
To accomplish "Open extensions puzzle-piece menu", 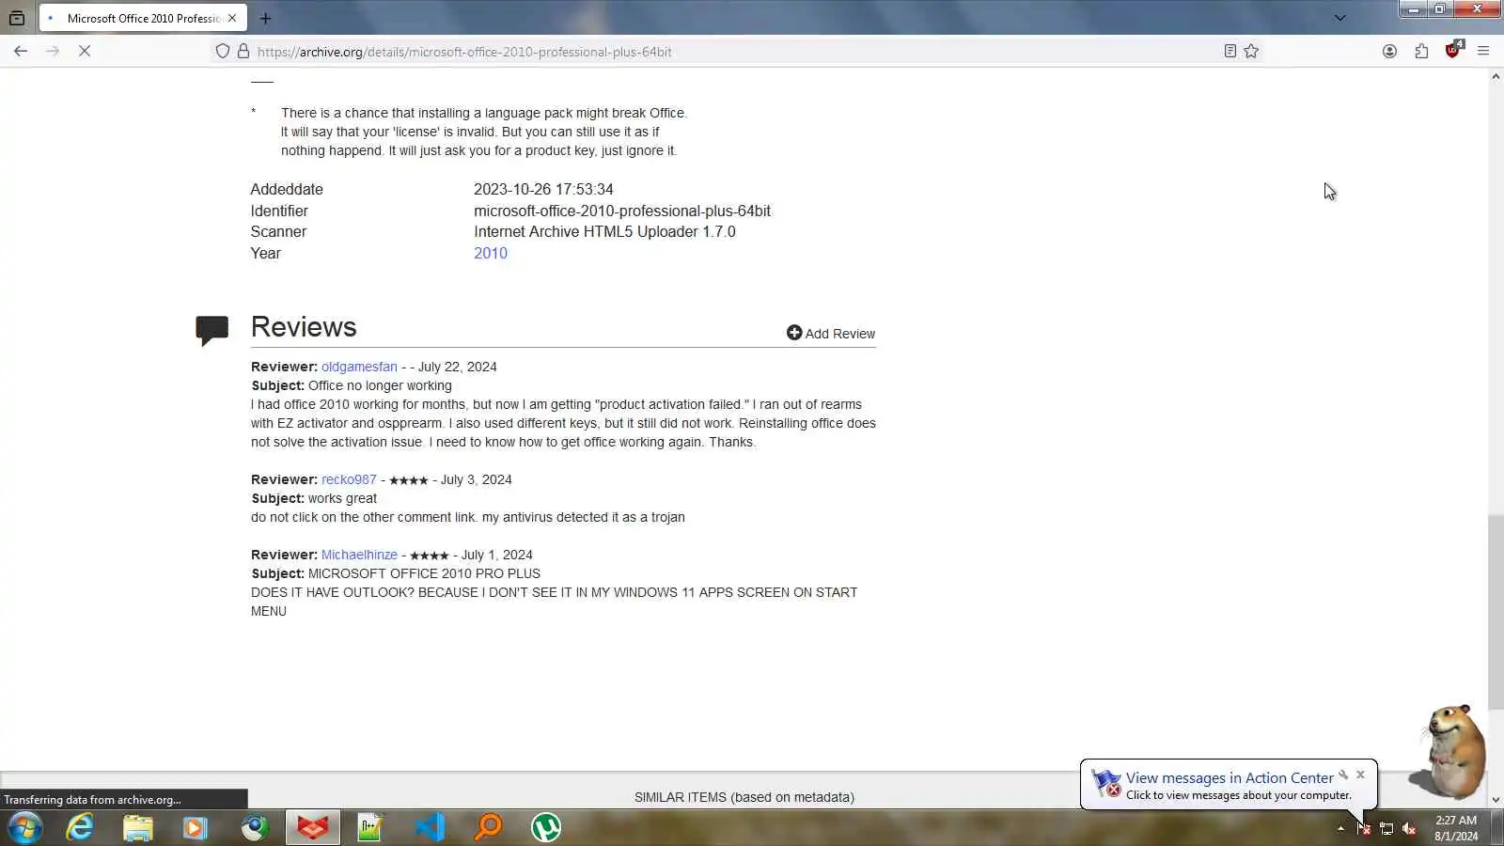I will tap(1421, 51).
